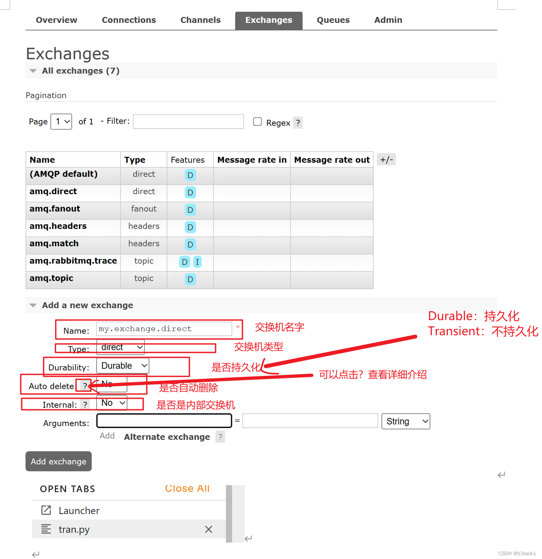Open the Auto delete help question mark
The image size is (542, 559).
click(x=85, y=386)
